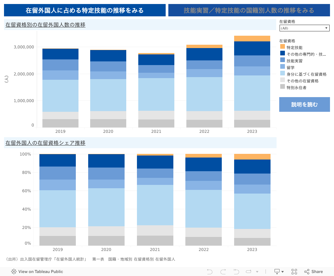Click the Undo icon in the toolbar
334x276 pixels.
click(x=210, y=272)
